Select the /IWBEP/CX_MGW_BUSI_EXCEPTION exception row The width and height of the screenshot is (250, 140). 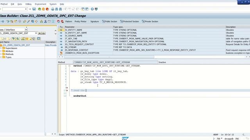click(154, 53)
